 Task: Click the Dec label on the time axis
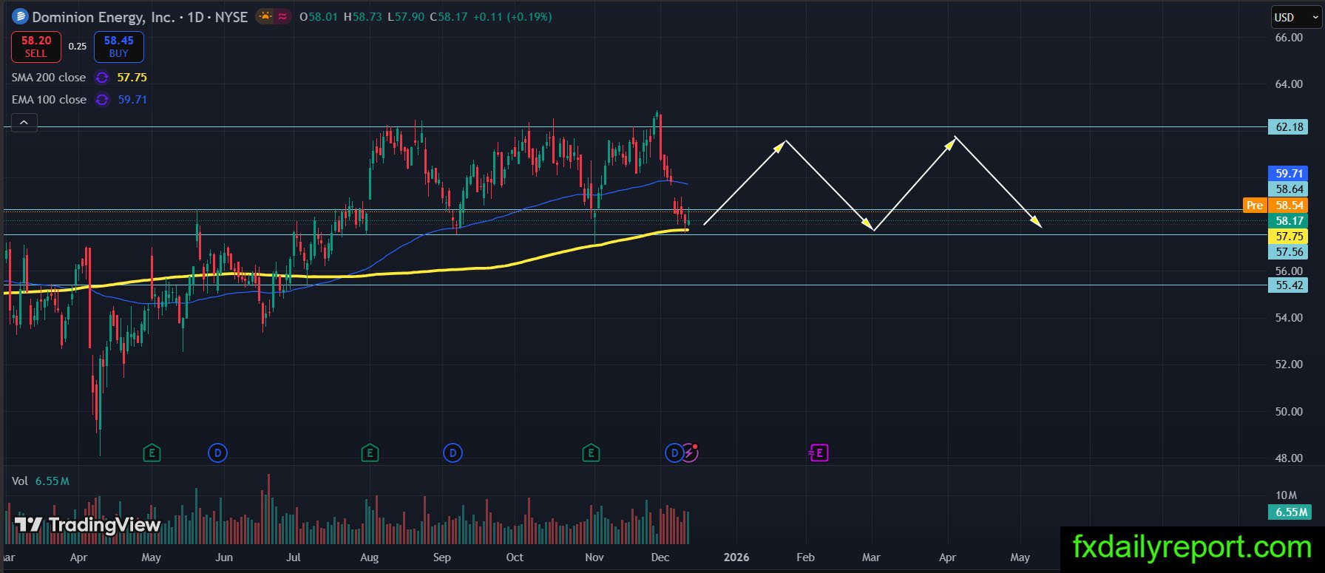point(660,557)
